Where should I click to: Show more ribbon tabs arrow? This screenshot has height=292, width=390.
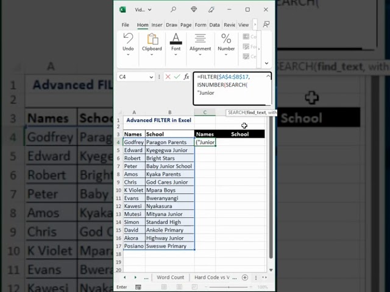coord(255,24)
